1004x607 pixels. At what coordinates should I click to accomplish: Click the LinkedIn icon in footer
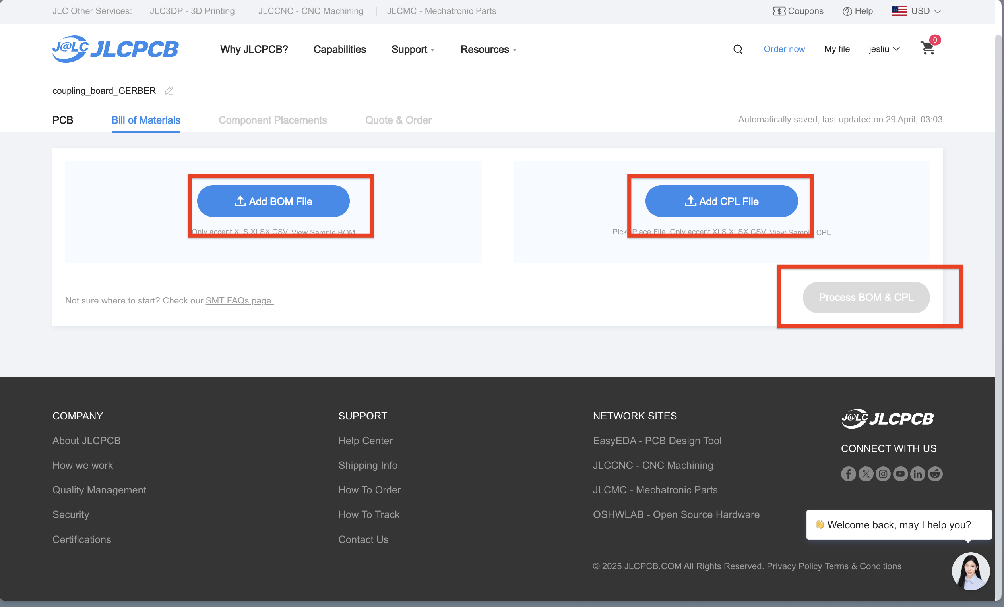pos(918,474)
